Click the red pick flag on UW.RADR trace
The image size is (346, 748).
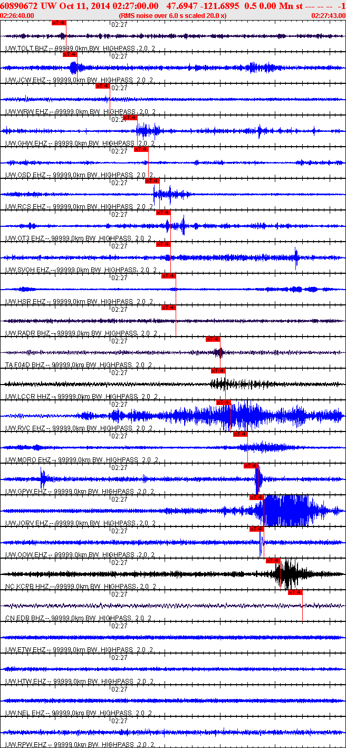pos(168,308)
